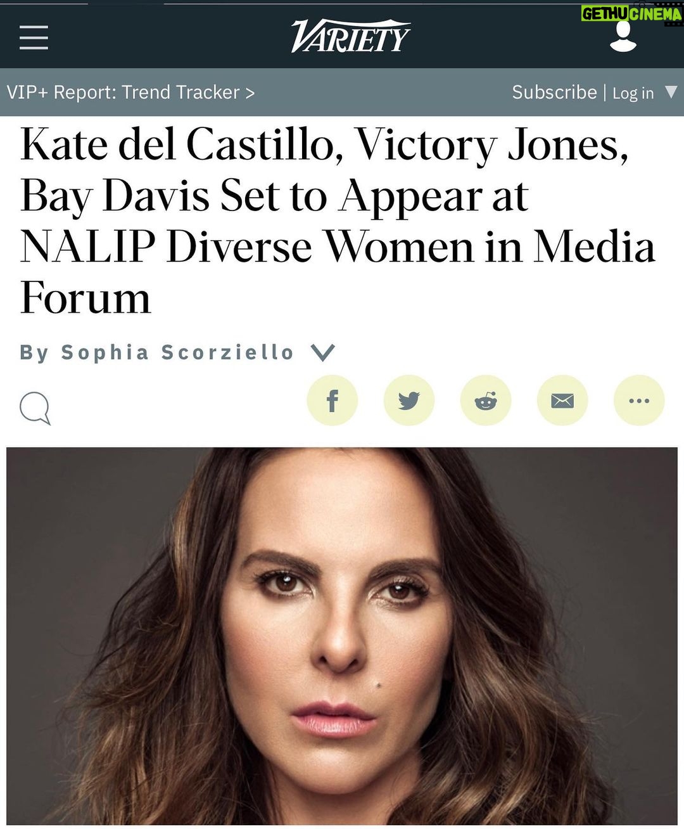Image resolution: width=684 pixels, height=829 pixels.
Task: Open more sharing options ellipsis
Action: pos(639,401)
